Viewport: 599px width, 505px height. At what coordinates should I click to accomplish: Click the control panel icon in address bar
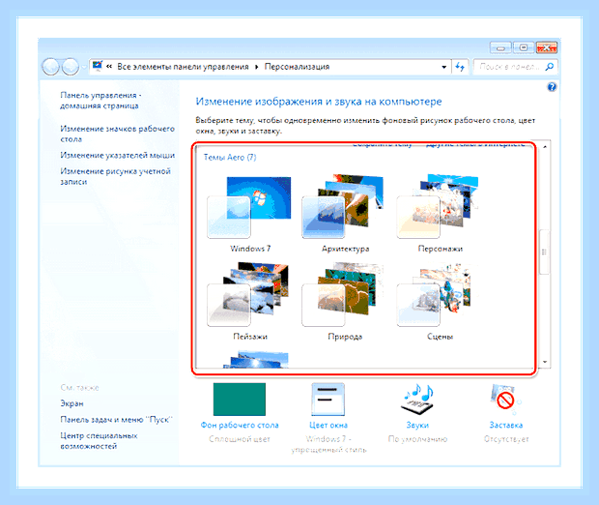pyautogui.click(x=98, y=66)
